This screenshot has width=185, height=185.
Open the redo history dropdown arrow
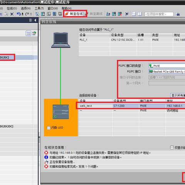(31, 14)
